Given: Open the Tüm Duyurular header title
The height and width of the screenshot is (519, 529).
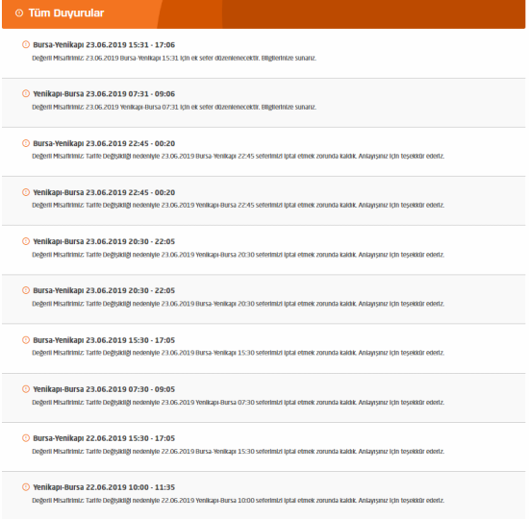Looking at the screenshot, I should tap(66, 13).
